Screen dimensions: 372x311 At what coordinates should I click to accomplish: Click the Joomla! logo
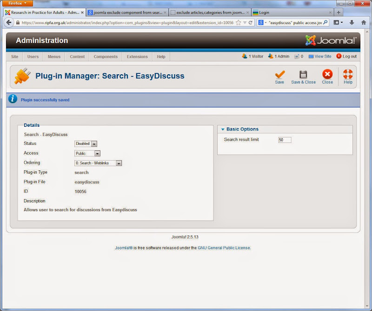point(331,40)
